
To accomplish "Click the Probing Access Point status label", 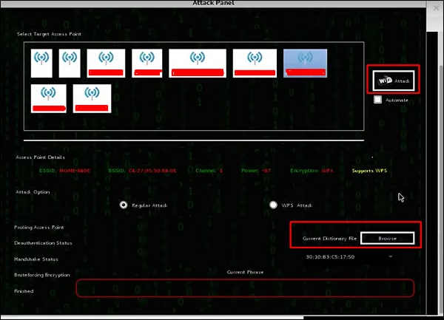I will (x=39, y=228).
